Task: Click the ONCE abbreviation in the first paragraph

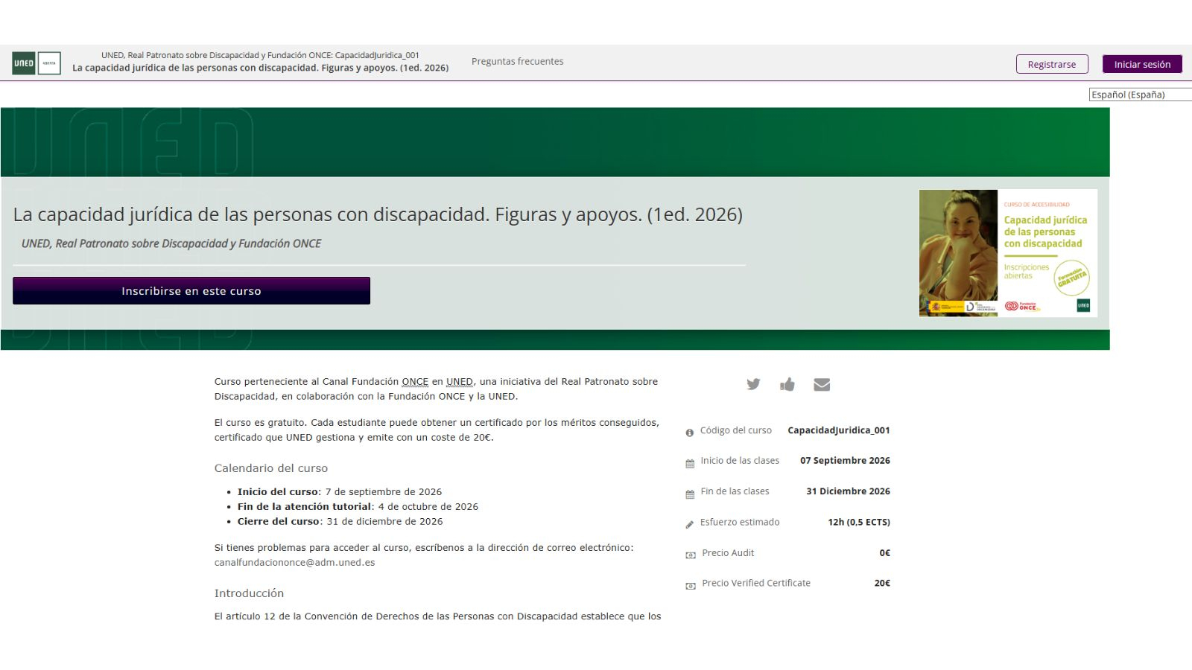Action: 415,381
